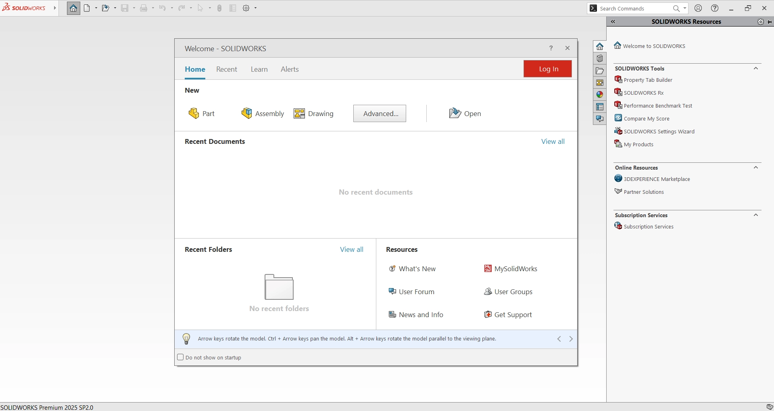Open the Open document dropdown arrow
Screen dimensions: 774x411
(115, 8)
